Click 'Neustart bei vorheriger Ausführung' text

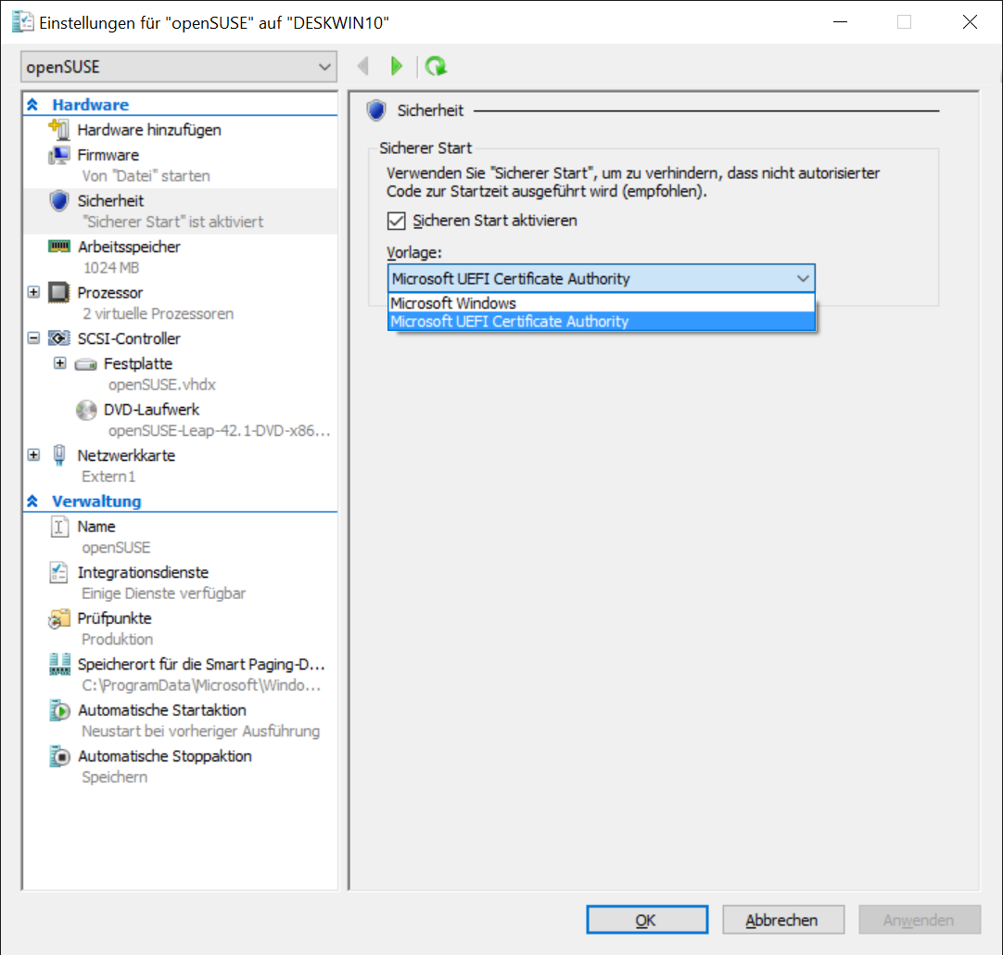click(x=201, y=732)
